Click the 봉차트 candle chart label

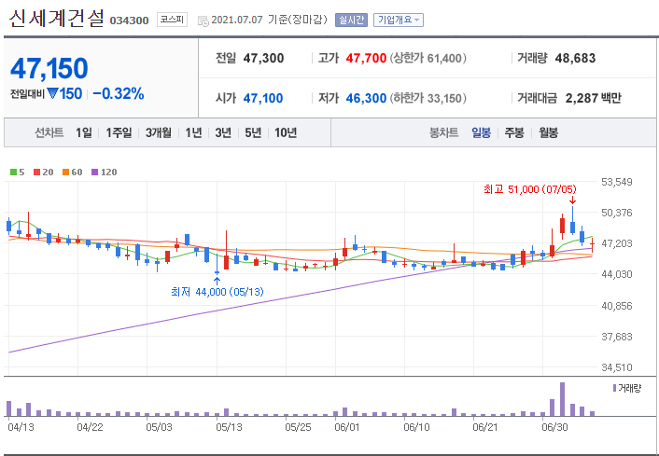(x=443, y=133)
